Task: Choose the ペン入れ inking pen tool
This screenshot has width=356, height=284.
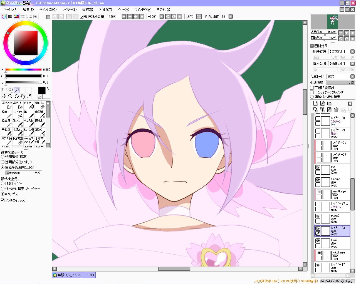Action: click(x=29, y=123)
